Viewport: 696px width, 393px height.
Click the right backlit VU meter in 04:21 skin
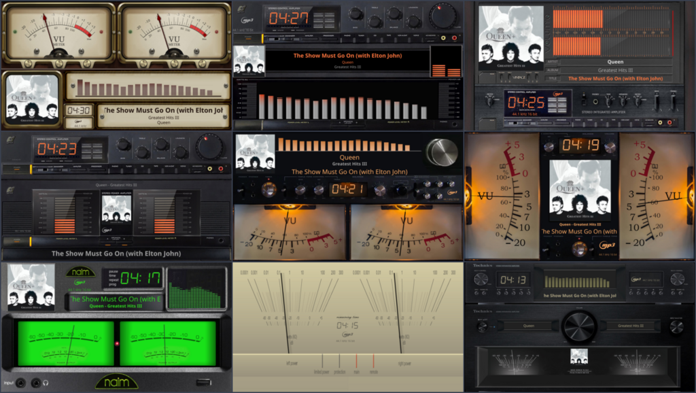(x=406, y=233)
